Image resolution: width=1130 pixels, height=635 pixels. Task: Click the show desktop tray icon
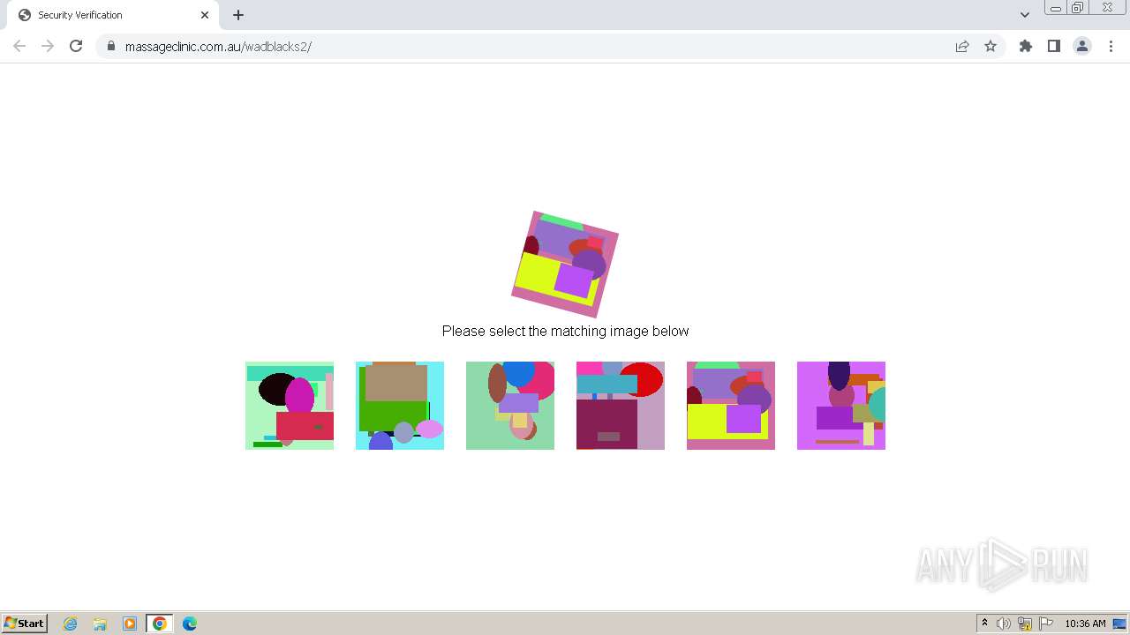[x=1119, y=624]
